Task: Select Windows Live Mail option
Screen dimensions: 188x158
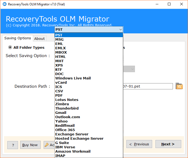Action: pos(89,78)
